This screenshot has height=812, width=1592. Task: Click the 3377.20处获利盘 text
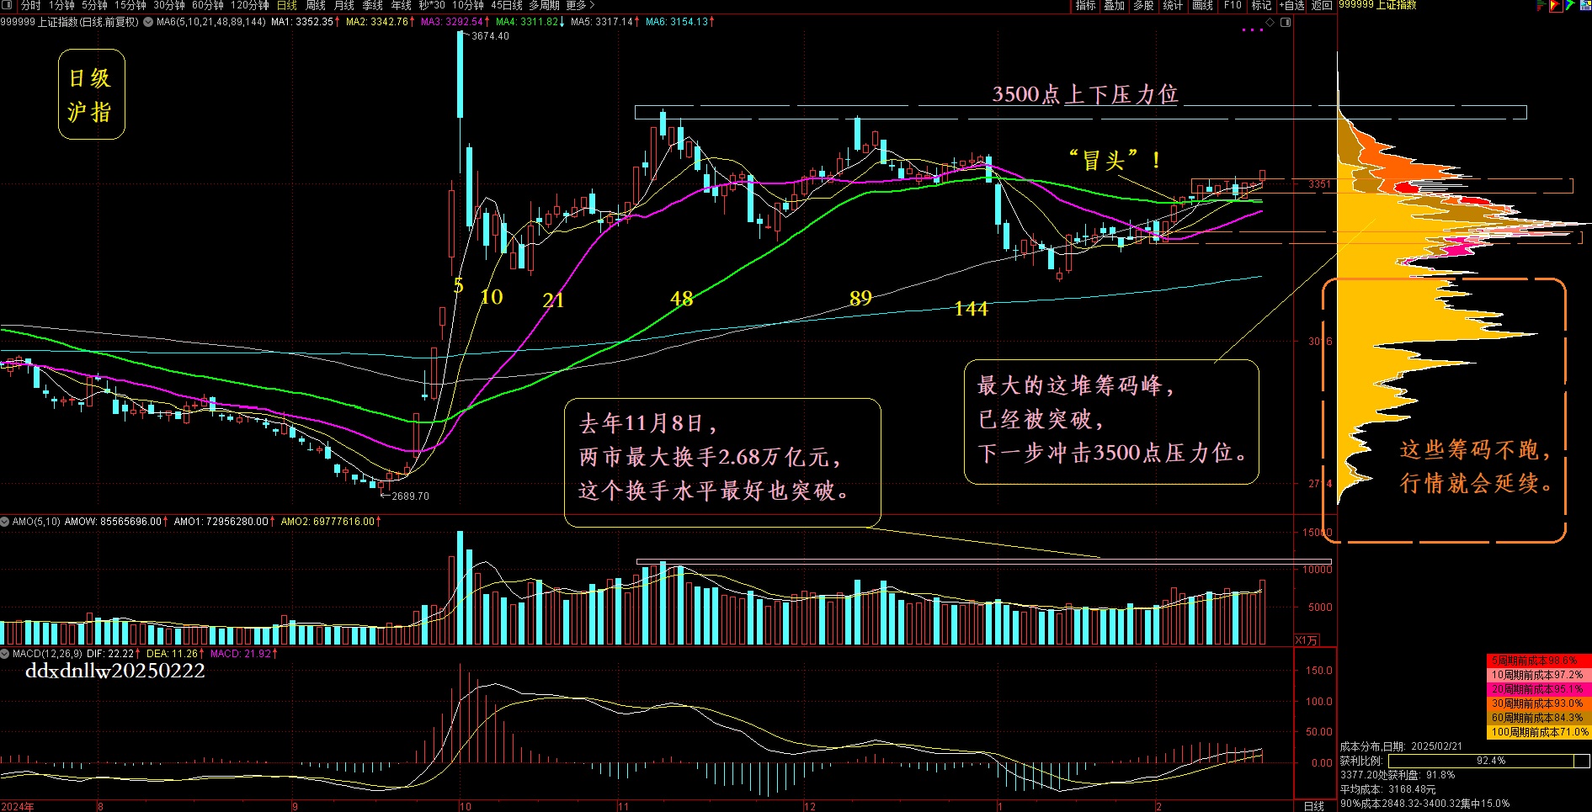tap(1398, 775)
